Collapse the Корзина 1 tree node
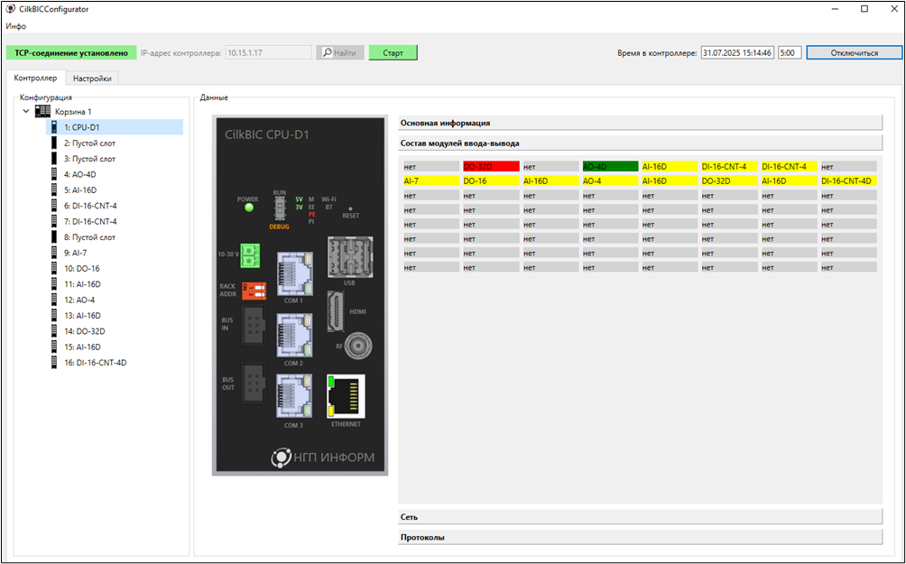This screenshot has height=564, width=906. coord(26,112)
